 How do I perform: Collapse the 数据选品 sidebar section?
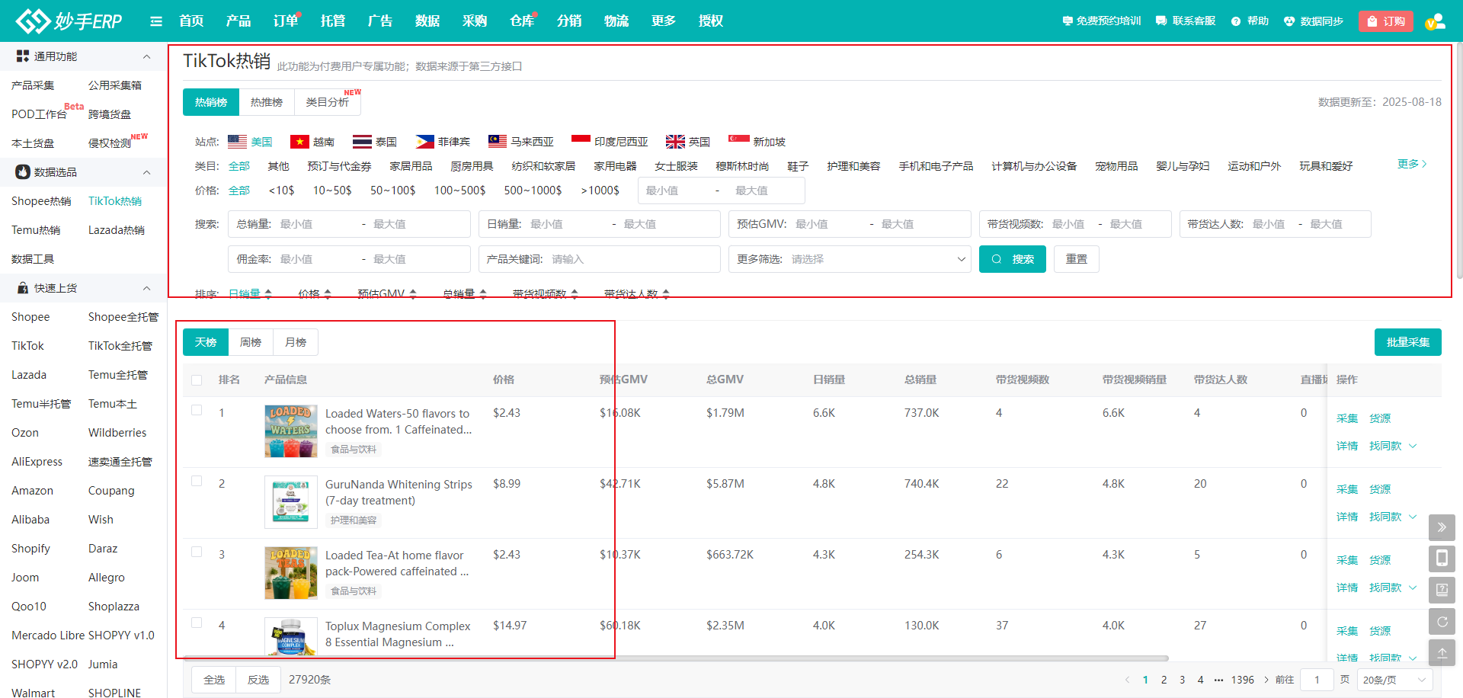146,172
